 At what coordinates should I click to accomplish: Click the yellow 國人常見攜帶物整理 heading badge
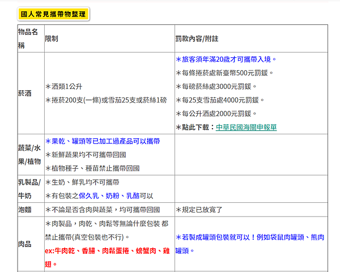[53, 14]
